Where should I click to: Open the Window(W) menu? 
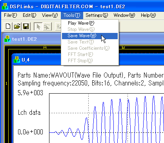tap(124, 15)
